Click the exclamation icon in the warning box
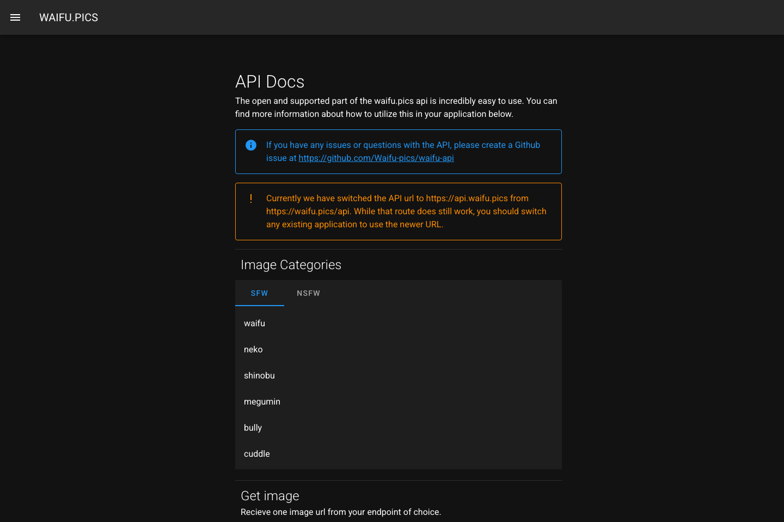784x522 pixels. (x=251, y=198)
